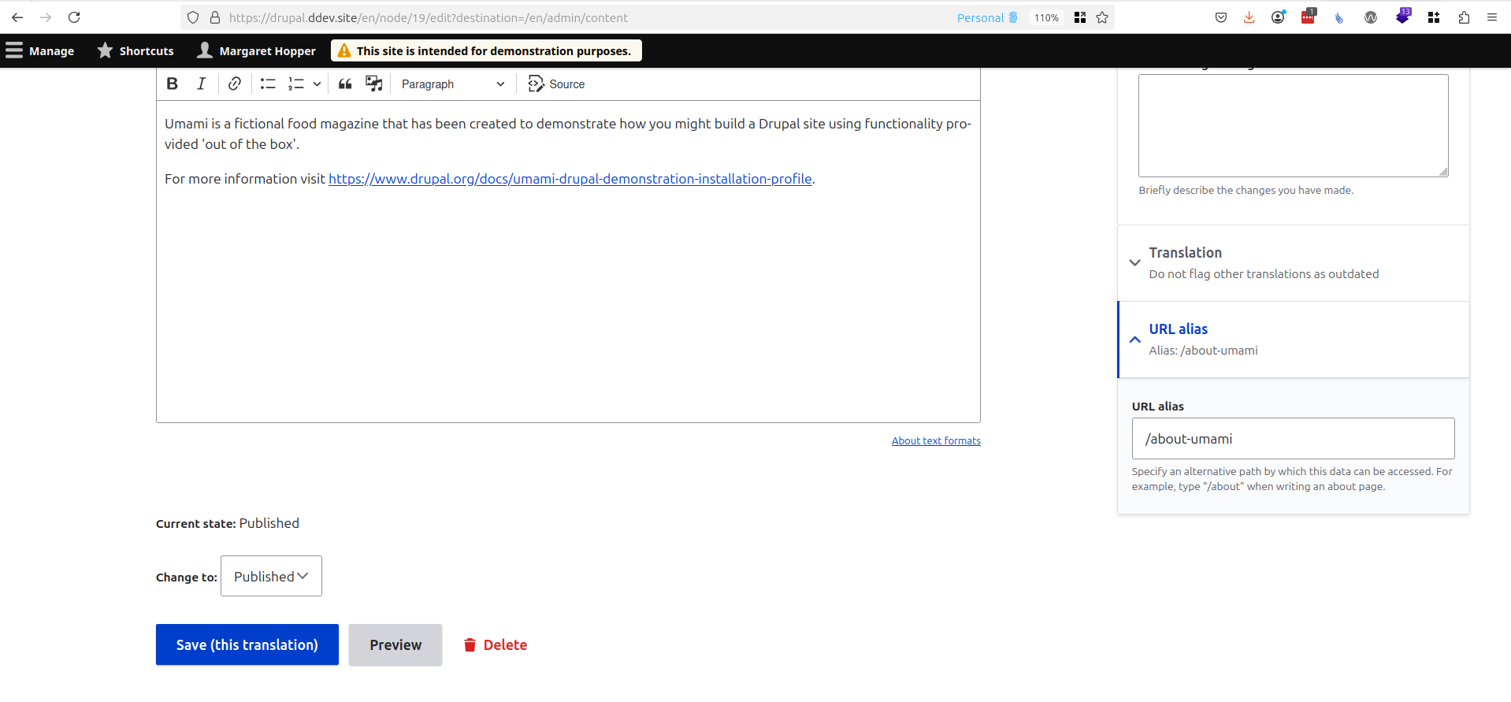Collapse the URL alias section
The width and height of the screenshot is (1511, 702).
click(x=1178, y=329)
